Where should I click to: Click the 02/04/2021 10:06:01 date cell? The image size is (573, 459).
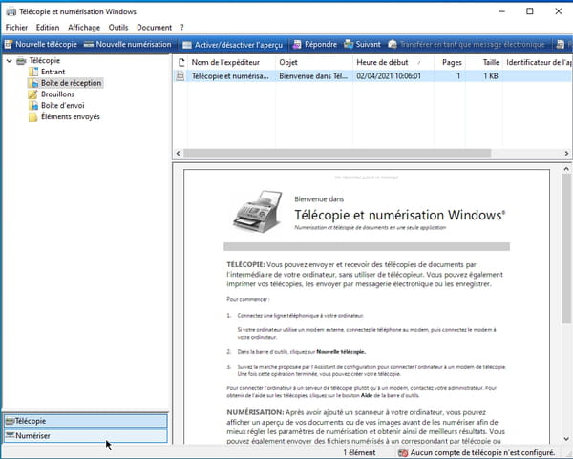[389, 76]
